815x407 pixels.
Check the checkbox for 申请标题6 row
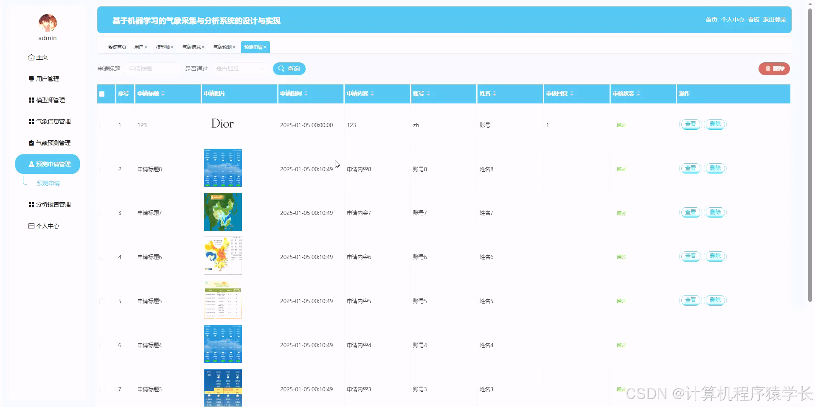tap(102, 257)
